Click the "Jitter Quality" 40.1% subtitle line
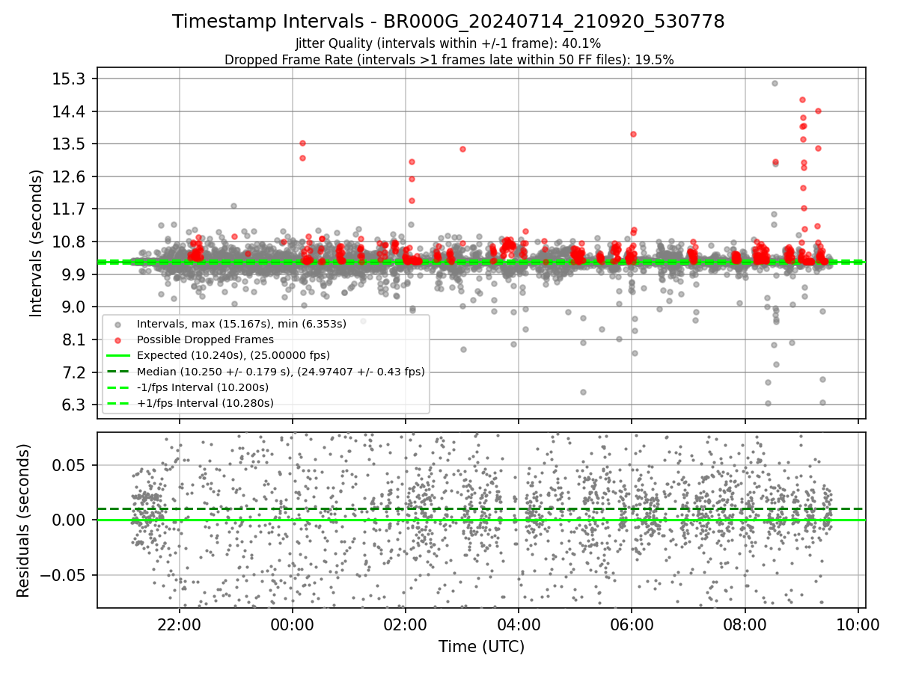Image resolution: width=898 pixels, height=673 pixels. (448, 44)
